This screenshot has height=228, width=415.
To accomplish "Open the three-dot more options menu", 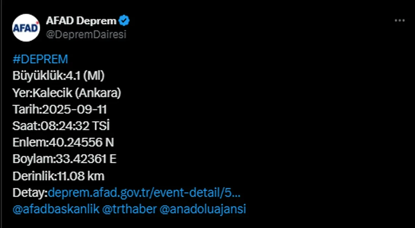I will 399,21.
